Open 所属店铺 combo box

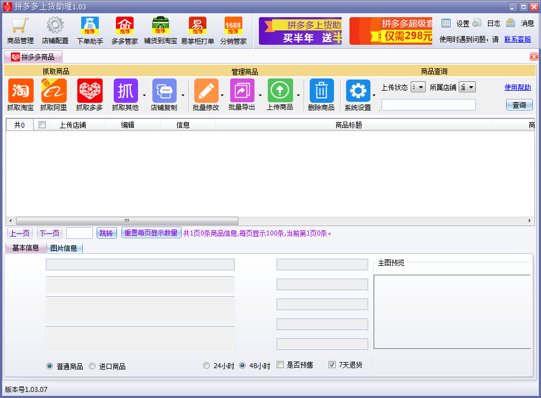point(467,87)
